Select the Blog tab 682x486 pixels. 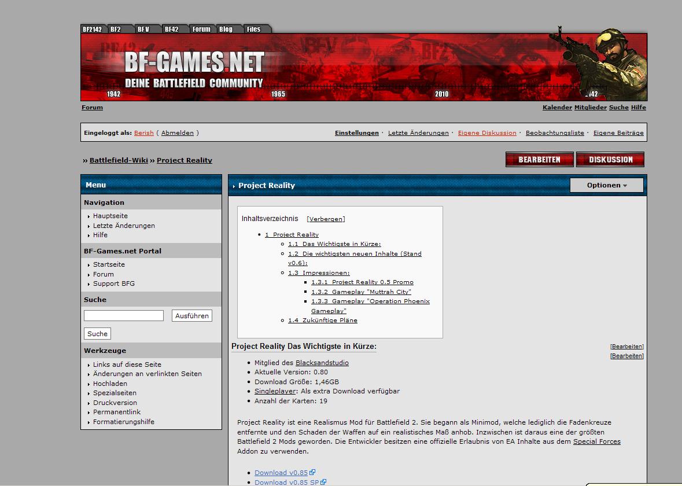coord(226,29)
